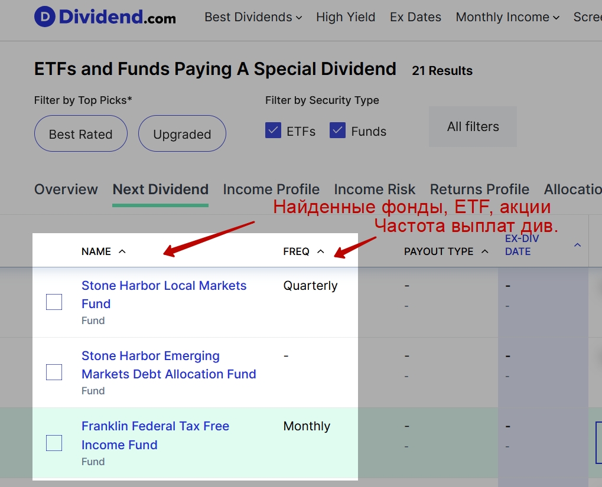Expand the Monthly Income menu

click(507, 17)
